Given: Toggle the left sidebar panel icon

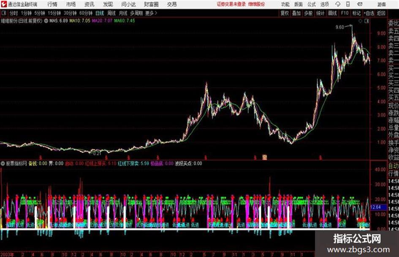Looking at the screenshot, I should pos(4,13).
